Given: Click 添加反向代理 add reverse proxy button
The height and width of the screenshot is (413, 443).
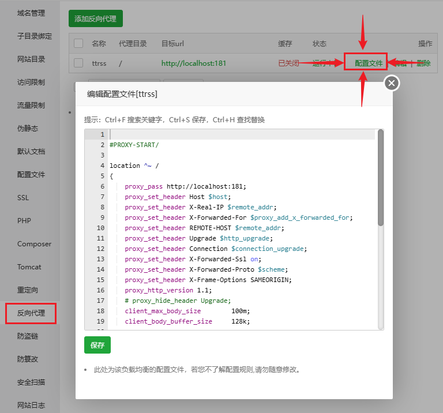Looking at the screenshot, I should click(x=95, y=18).
